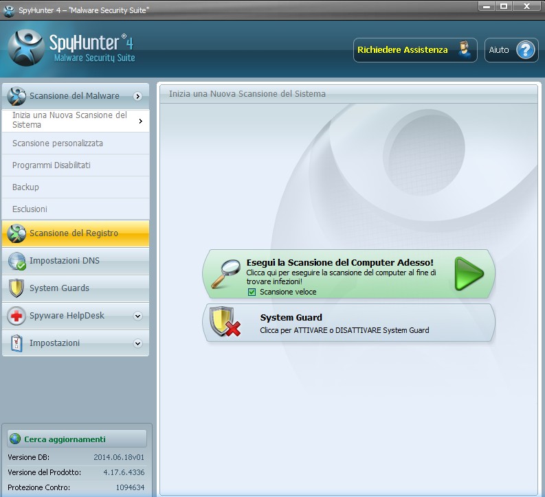Viewport: 545px width, 497px height.
Task: Collapse the Scansione del Malware arrow
Action: 138,96
